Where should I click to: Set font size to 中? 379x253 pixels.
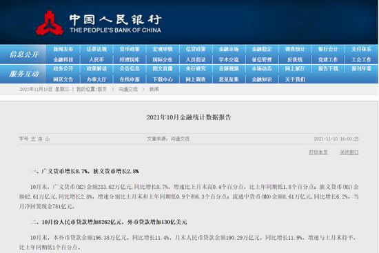[x=41, y=139]
